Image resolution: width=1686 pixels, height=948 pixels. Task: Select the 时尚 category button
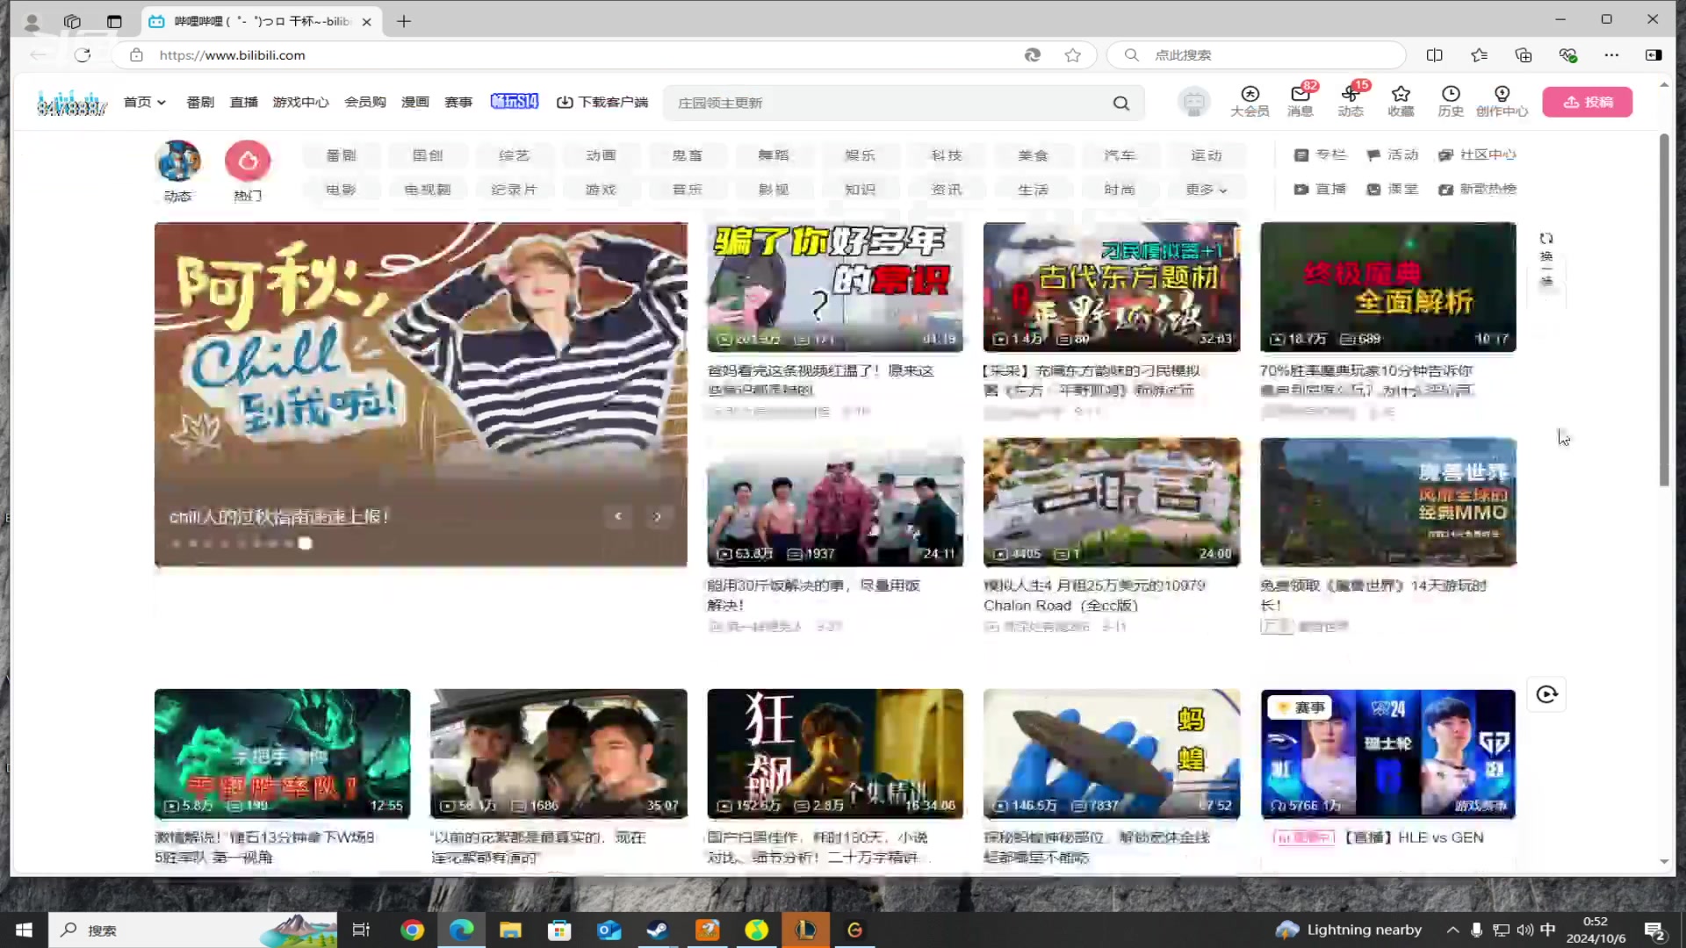pos(1120,189)
